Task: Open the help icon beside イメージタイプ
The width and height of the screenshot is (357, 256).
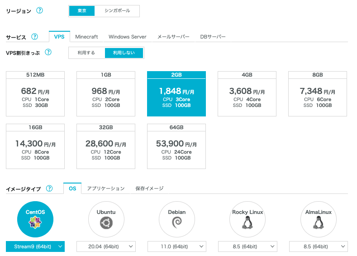Action: [x=49, y=188]
